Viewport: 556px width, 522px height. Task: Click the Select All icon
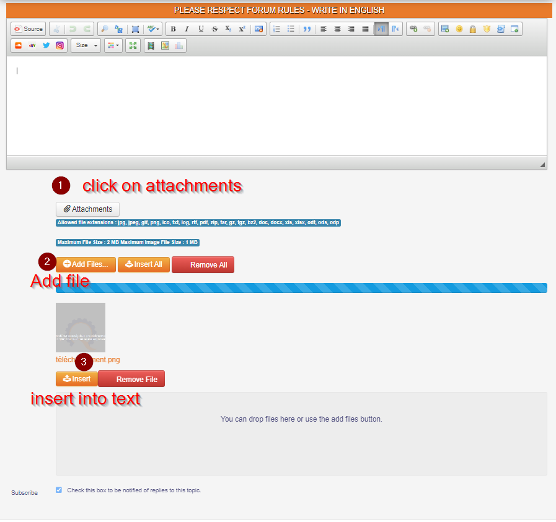(135, 29)
